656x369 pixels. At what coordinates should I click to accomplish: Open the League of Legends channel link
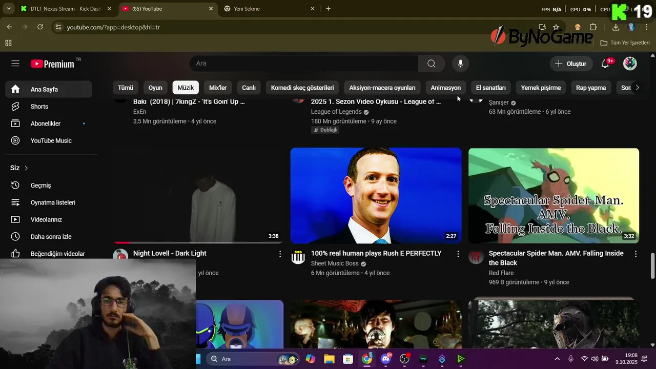tap(336, 112)
